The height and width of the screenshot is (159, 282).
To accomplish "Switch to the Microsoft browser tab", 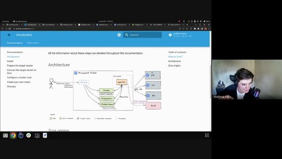I will tap(175, 25).
